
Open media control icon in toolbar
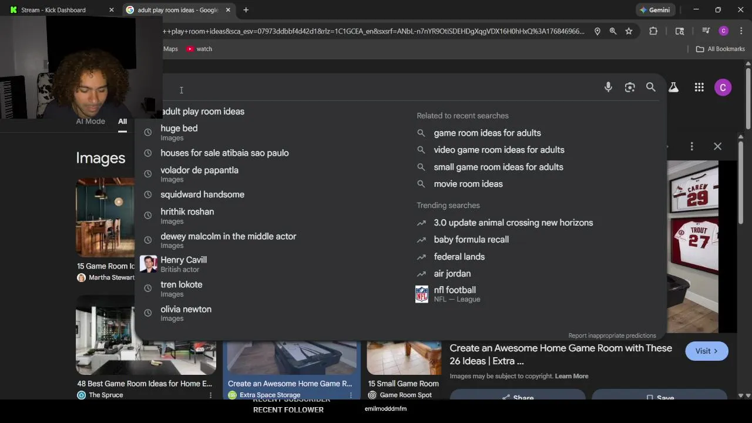(x=706, y=31)
